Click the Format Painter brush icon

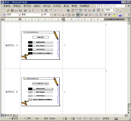tap(50, 10)
